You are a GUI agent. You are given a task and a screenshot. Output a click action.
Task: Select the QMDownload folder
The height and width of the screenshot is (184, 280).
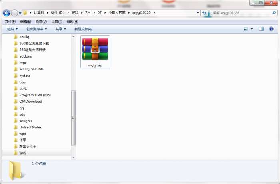pos(31,102)
